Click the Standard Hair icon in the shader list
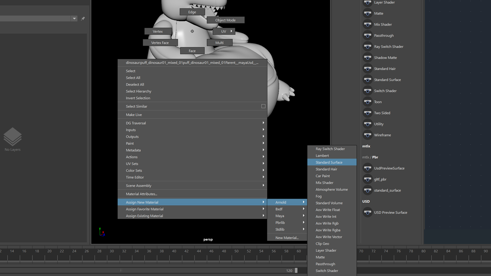 pyautogui.click(x=367, y=69)
